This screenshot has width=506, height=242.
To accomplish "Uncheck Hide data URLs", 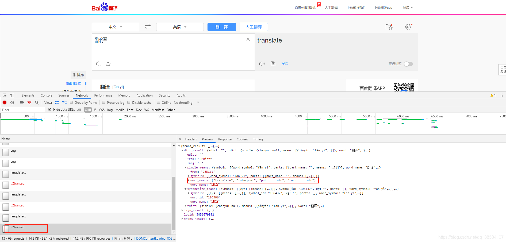I will pyautogui.click(x=50, y=109).
